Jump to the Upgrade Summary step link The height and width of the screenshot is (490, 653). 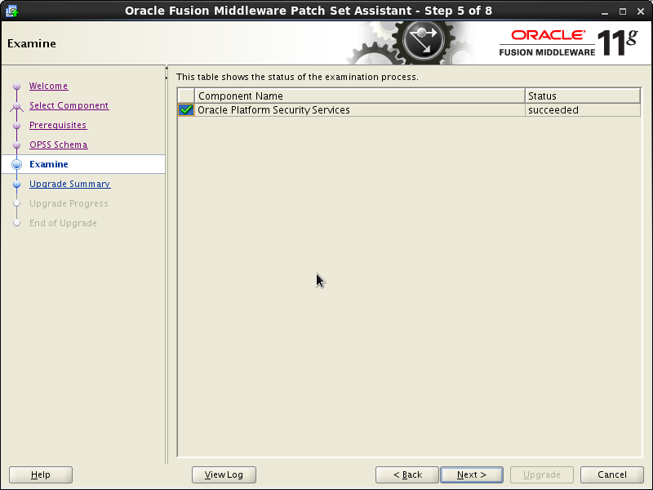click(70, 184)
